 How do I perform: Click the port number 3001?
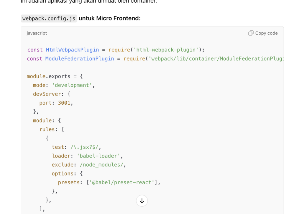[64, 103]
